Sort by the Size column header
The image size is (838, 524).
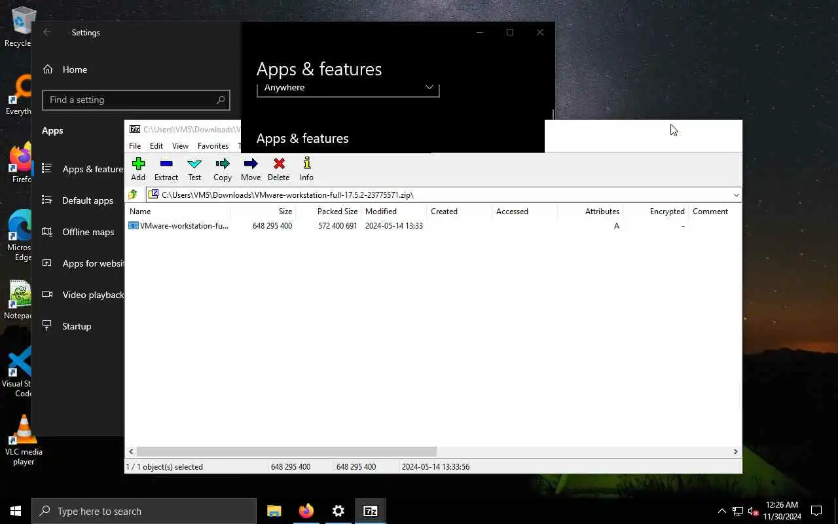263,212
